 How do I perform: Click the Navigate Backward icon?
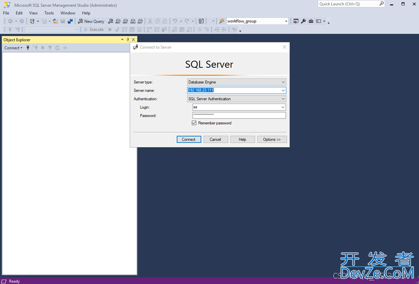point(10,21)
